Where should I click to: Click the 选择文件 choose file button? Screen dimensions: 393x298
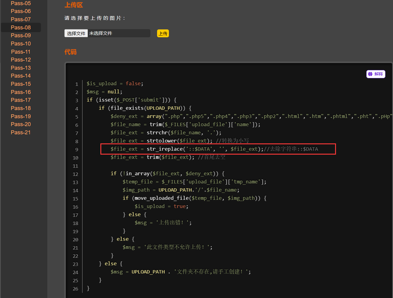pos(76,33)
